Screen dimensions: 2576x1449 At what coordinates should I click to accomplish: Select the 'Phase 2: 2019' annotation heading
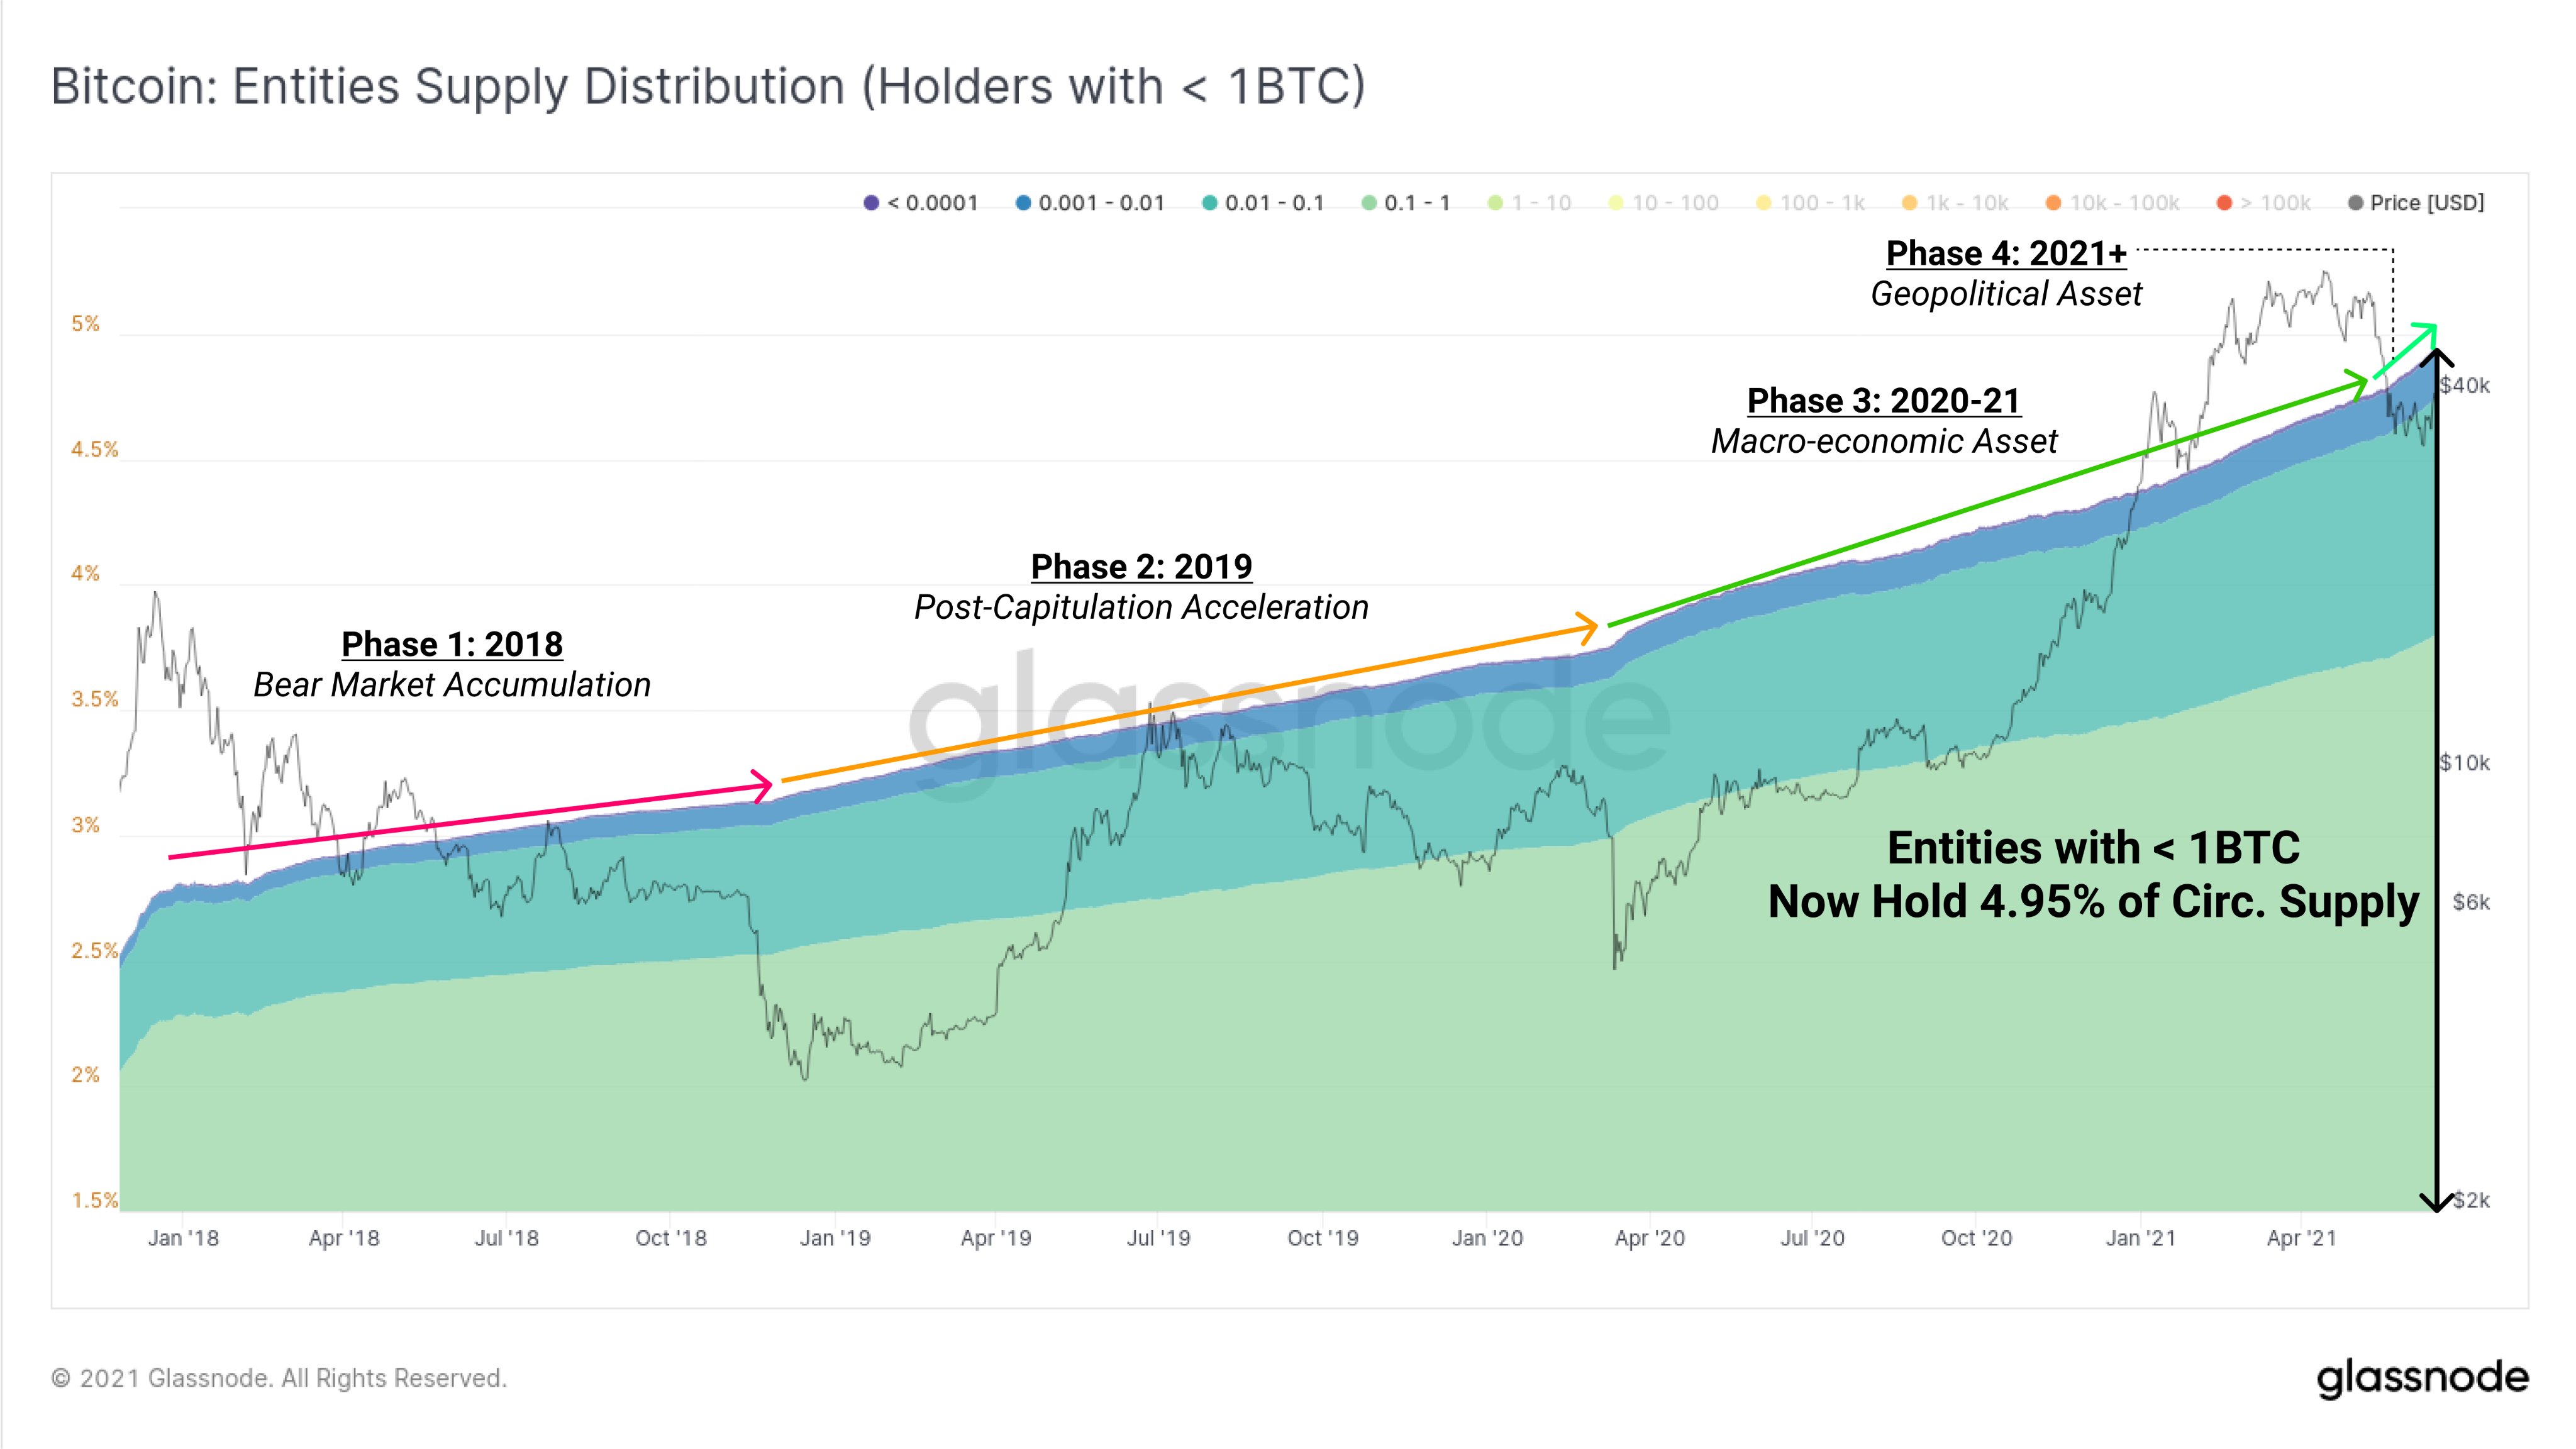[1141, 567]
